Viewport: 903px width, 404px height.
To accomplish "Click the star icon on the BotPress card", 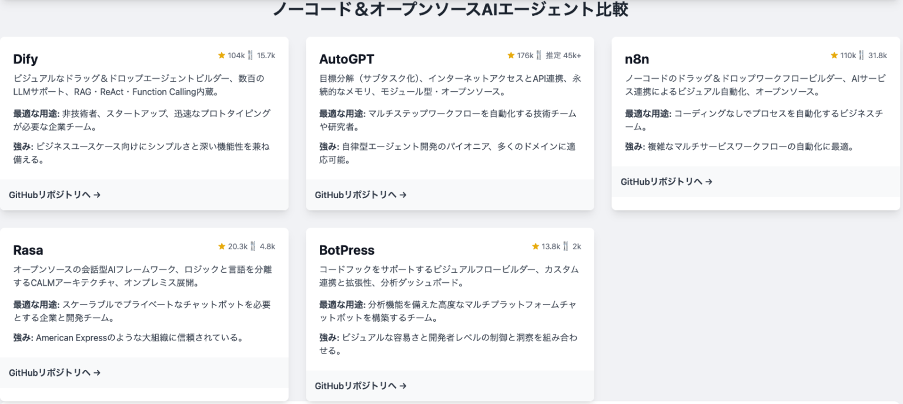I will point(535,246).
